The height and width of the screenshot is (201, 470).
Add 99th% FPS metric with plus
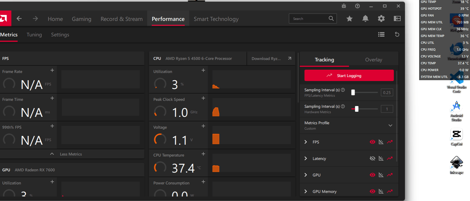pyautogui.click(x=52, y=126)
